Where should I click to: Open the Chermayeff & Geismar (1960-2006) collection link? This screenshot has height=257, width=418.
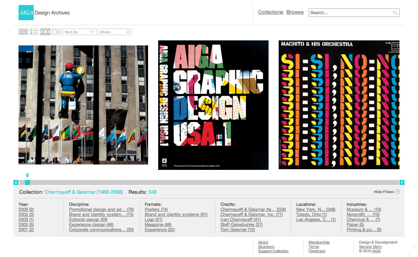pos(84,192)
